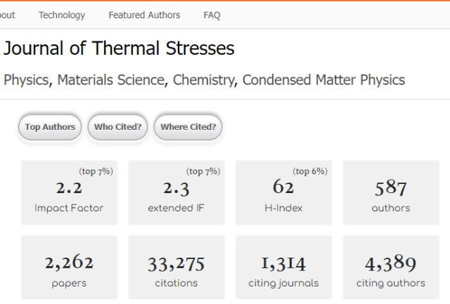The height and width of the screenshot is (304, 450).
Task: Open the FAQ nav link
Action: tap(212, 15)
